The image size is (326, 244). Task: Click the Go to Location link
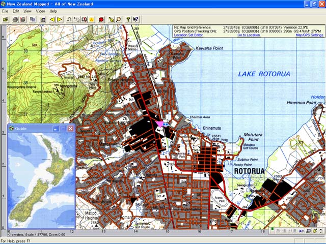click(249, 35)
